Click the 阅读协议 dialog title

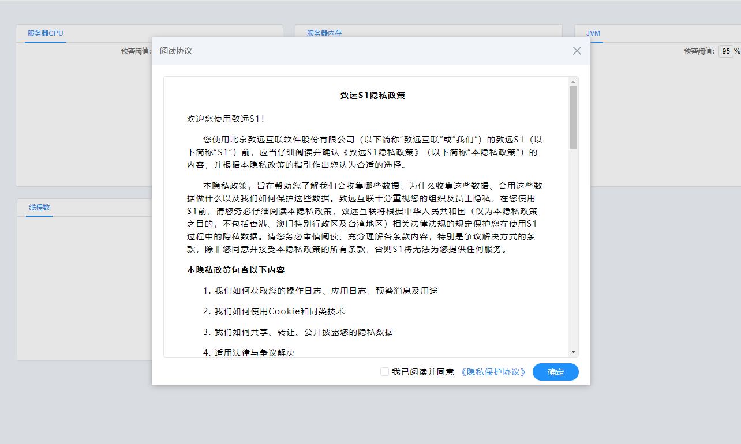pos(176,51)
